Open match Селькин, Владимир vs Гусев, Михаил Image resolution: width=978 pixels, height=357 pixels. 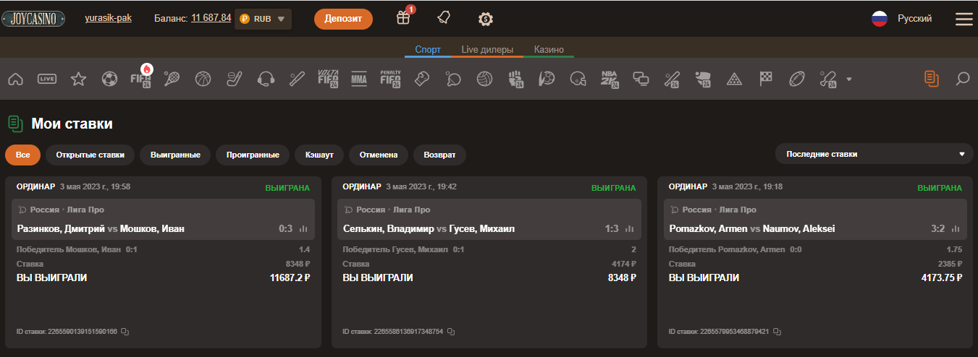(429, 229)
